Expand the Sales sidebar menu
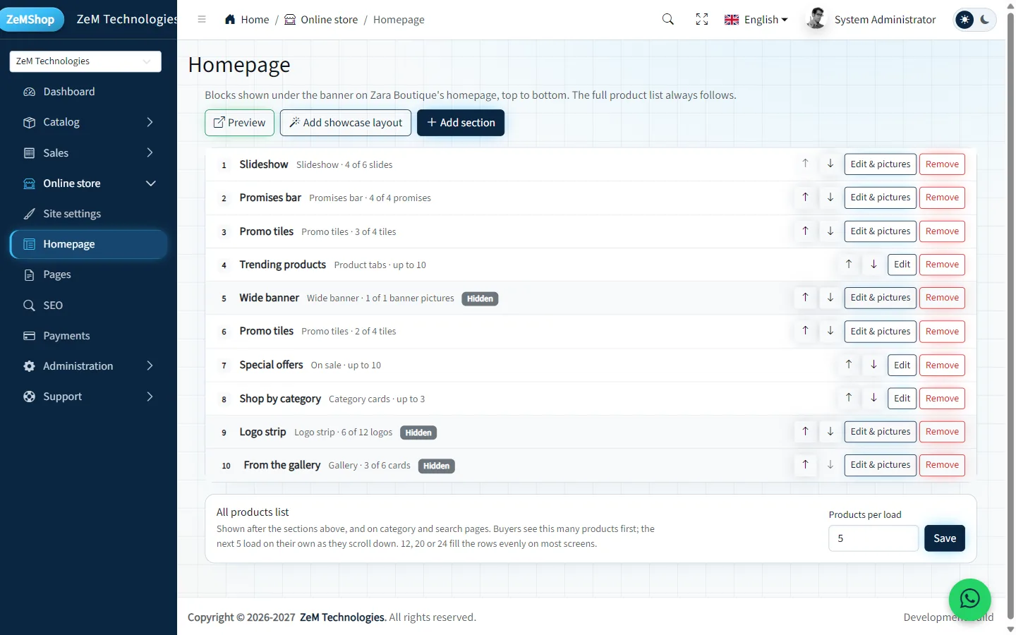The height and width of the screenshot is (635, 1016). 88,153
